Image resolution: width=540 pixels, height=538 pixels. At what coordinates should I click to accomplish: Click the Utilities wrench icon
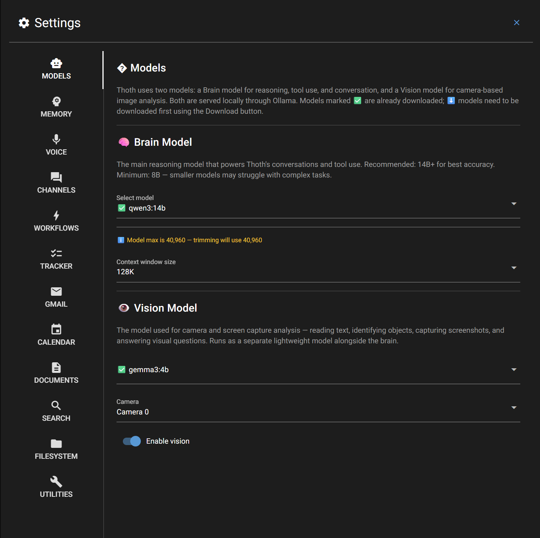(56, 482)
